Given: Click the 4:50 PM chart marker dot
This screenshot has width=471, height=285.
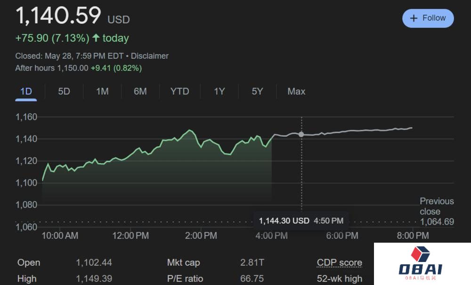Looking at the screenshot, I should point(301,135).
